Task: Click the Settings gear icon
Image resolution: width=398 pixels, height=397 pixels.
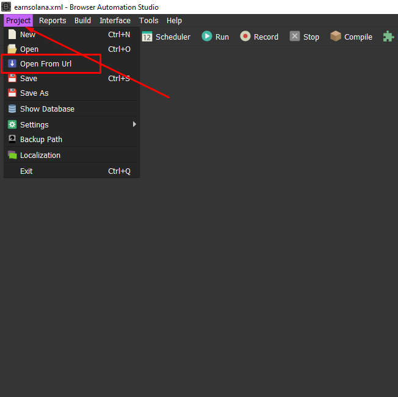Action: coord(12,124)
